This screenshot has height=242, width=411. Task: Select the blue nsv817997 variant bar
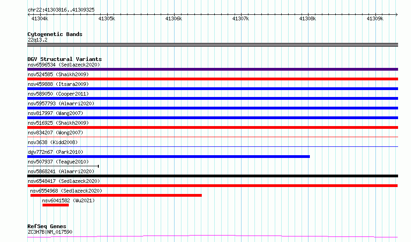(212, 118)
